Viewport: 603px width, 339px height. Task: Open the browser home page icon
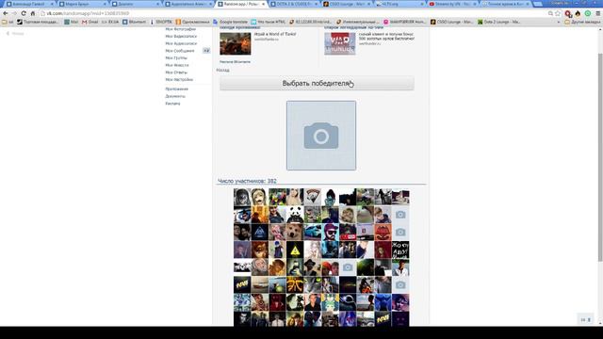click(x=33, y=13)
